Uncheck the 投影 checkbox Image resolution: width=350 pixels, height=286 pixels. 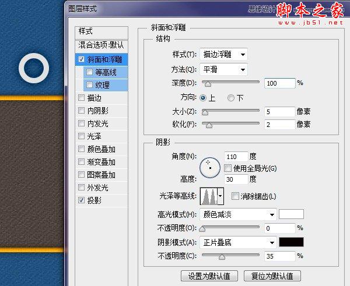[81, 200]
